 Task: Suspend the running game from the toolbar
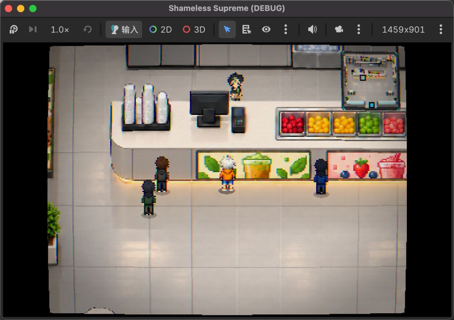click(13, 29)
